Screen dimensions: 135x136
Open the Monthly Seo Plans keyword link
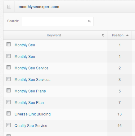pyautogui.click(x=30, y=91)
